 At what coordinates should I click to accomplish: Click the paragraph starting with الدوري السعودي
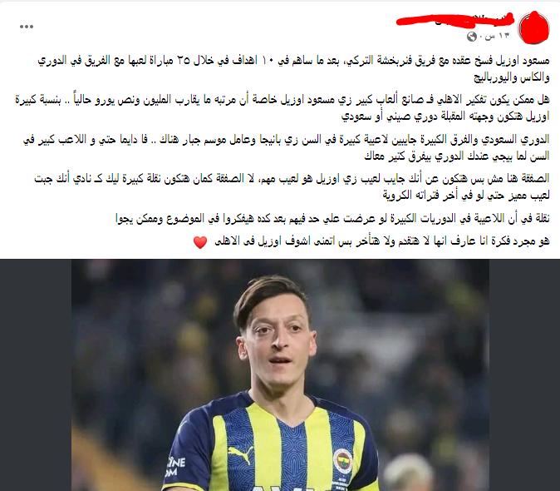(286, 147)
